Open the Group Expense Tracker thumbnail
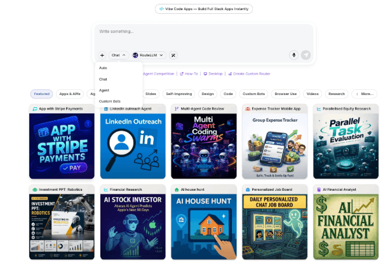390x263 pixels. tap(275, 146)
